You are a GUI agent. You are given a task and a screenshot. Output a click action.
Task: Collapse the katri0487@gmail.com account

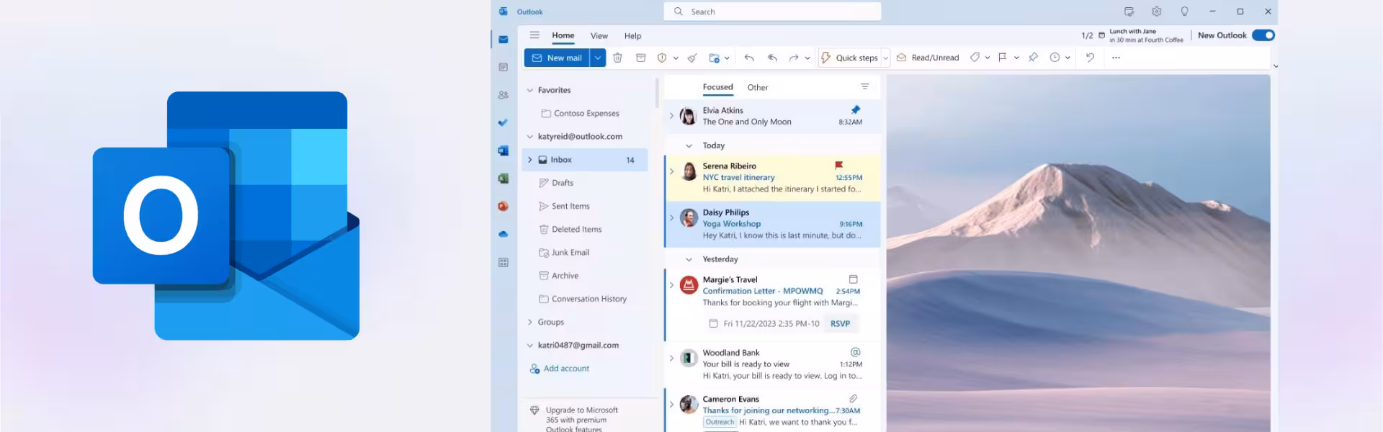point(530,345)
